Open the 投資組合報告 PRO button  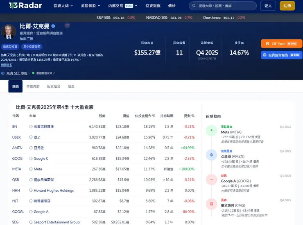pyautogui.click(x=282, y=55)
